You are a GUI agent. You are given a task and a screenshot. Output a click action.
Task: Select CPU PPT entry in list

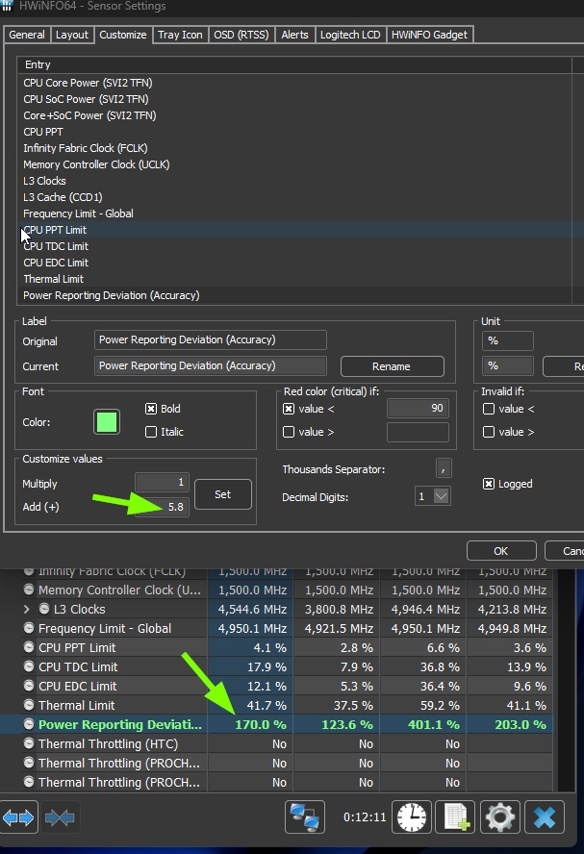[43, 132]
